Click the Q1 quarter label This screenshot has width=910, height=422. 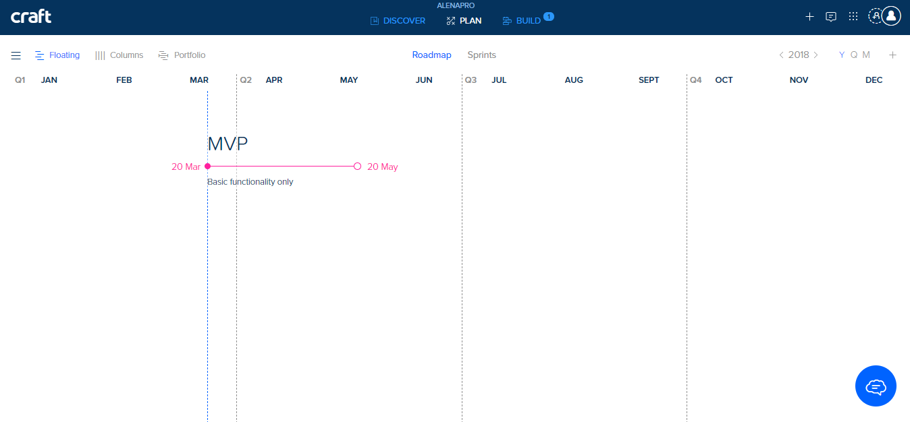20,80
